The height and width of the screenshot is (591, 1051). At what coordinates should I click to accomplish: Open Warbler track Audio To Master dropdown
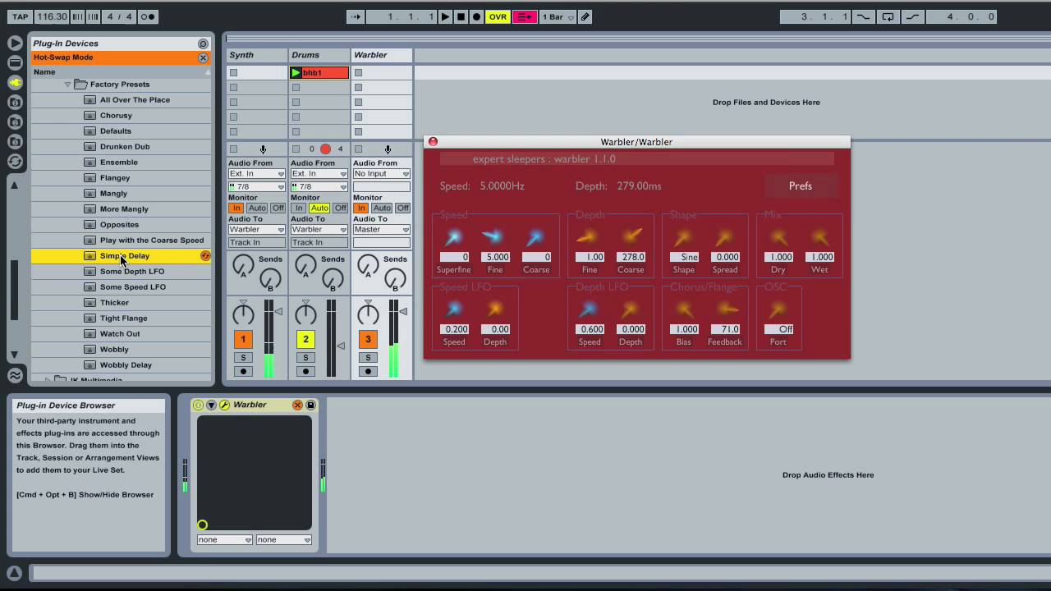(381, 230)
